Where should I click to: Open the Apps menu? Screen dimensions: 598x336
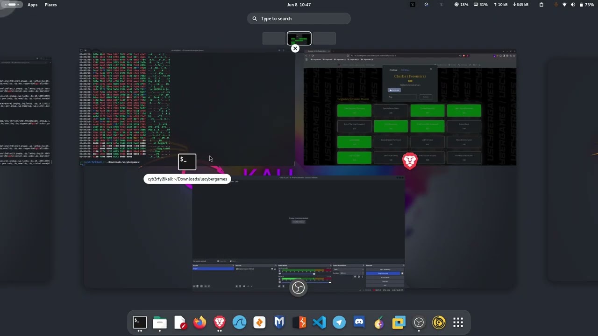(32, 5)
